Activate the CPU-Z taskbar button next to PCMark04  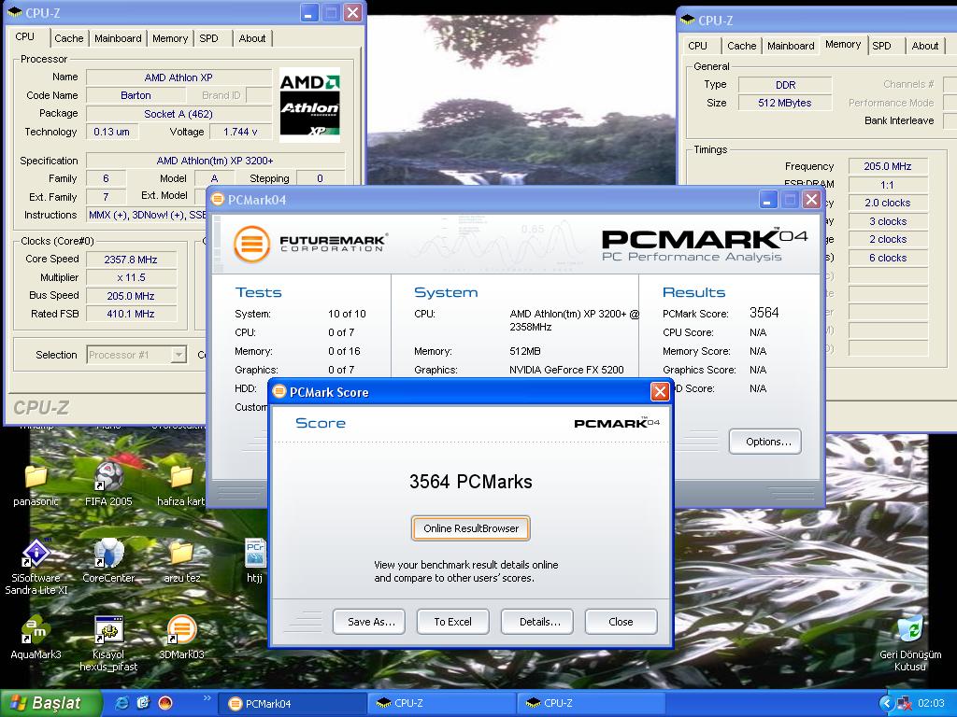click(x=442, y=704)
